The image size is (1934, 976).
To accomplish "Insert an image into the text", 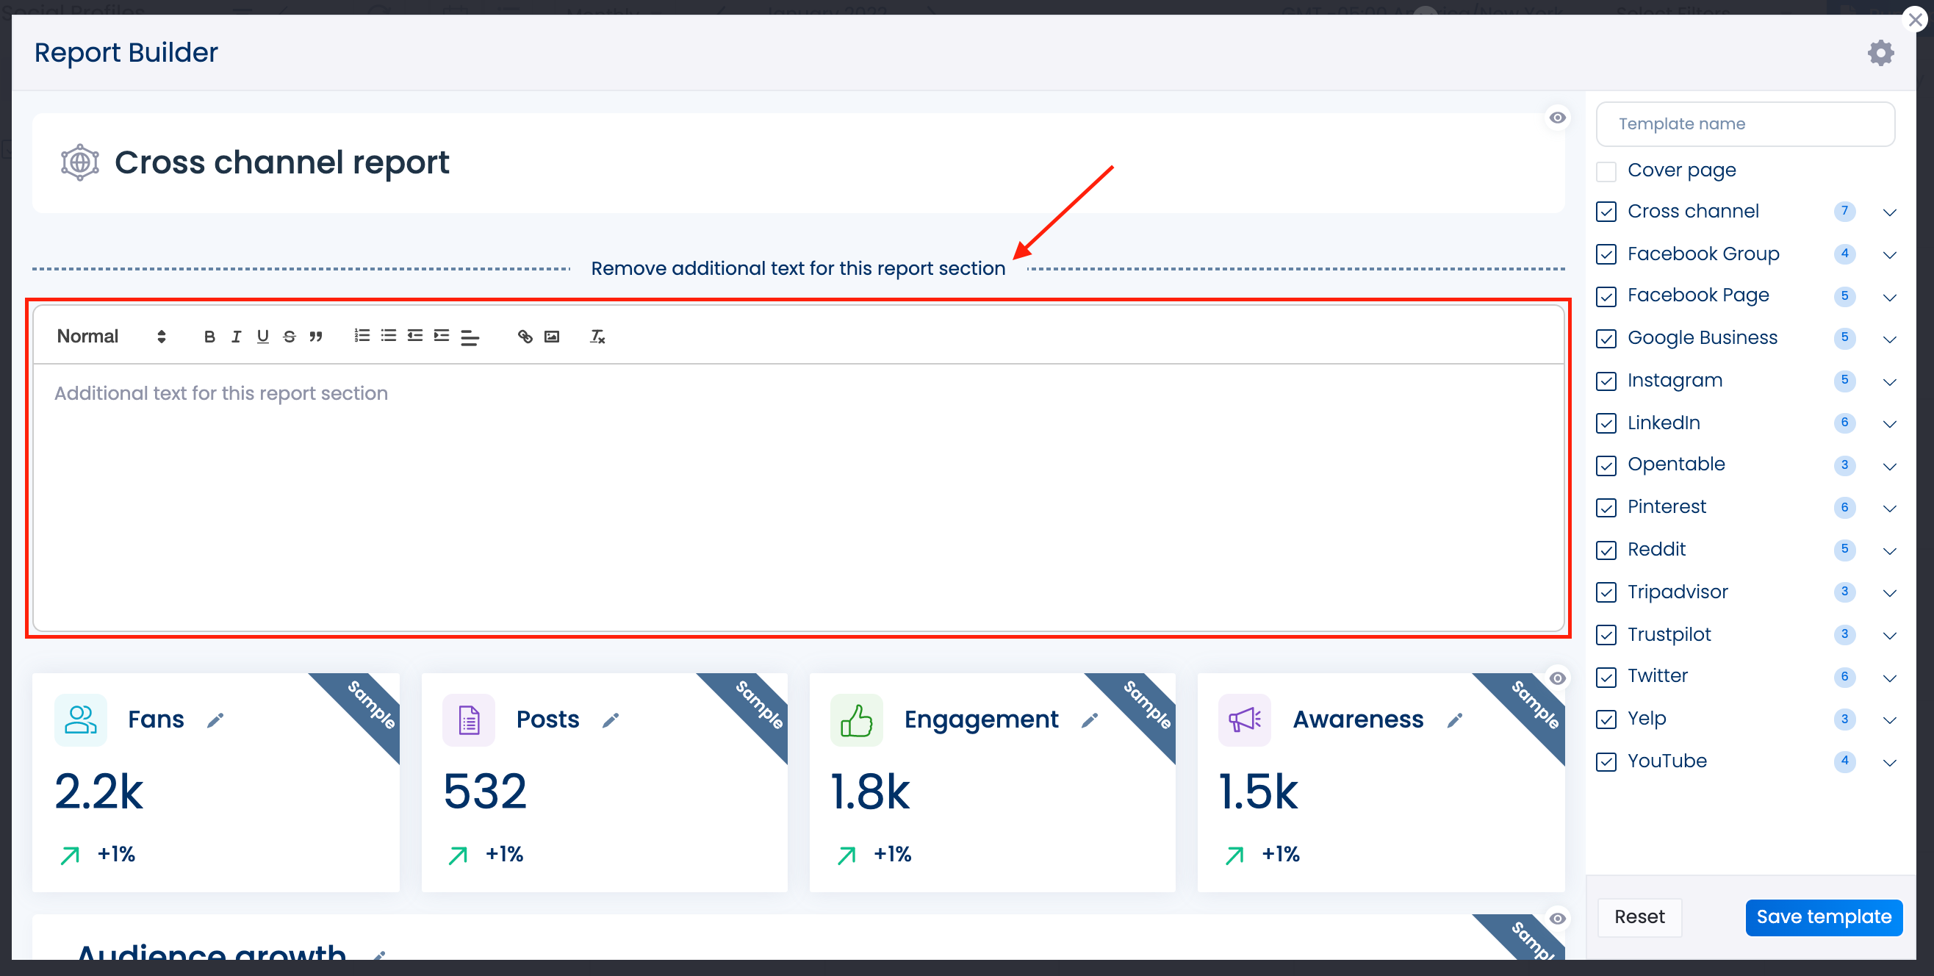I will [552, 337].
